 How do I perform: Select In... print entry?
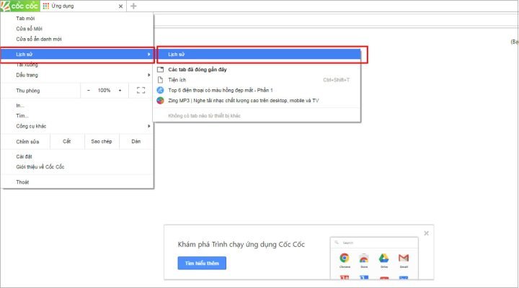pos(77,105)
